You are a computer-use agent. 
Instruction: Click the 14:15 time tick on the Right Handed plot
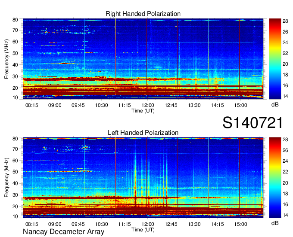pyautogui.click(x=217, y=105)
